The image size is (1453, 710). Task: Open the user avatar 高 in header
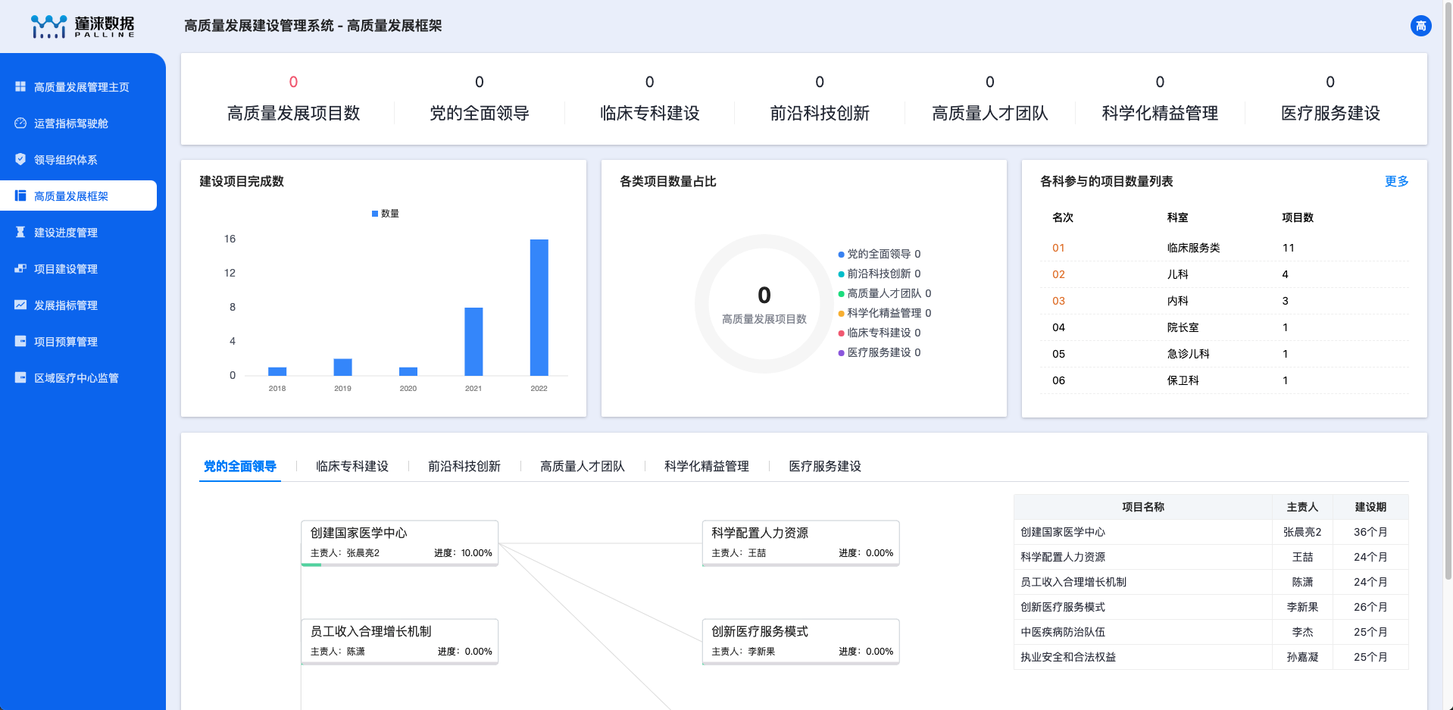[1420, 26]
